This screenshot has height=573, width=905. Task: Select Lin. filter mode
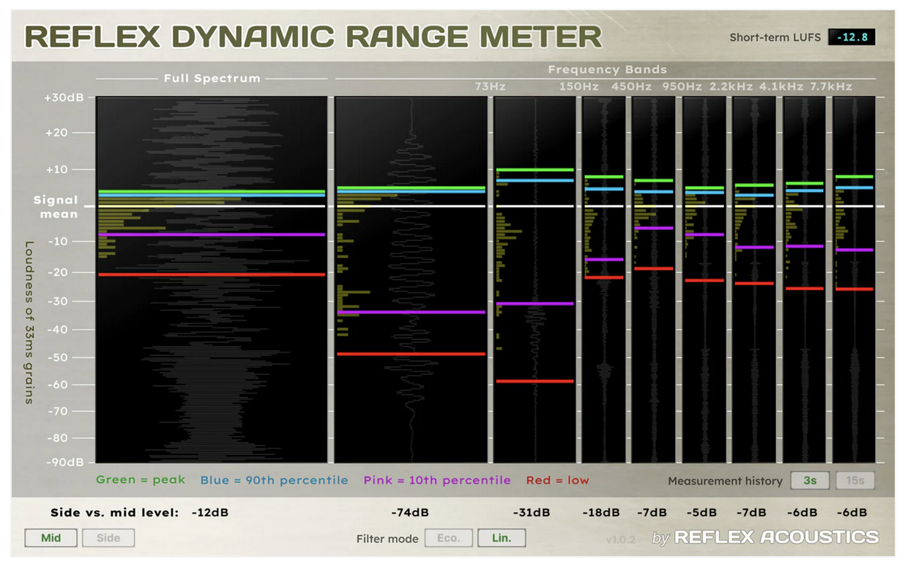click(502, 538)
